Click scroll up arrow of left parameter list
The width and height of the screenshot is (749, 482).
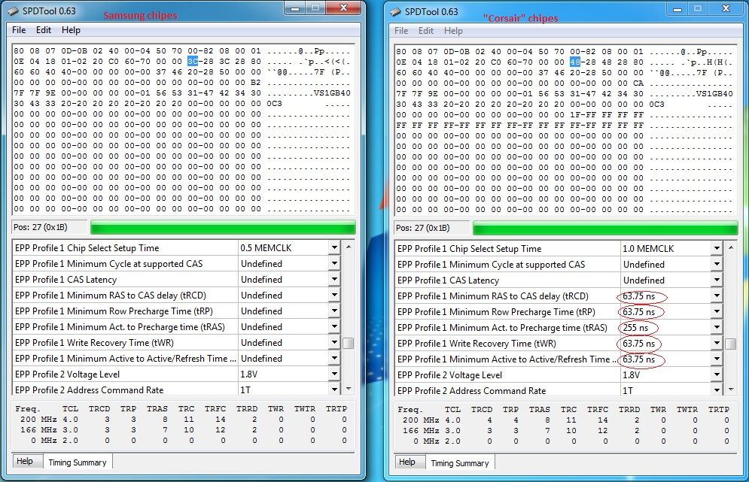click(x=349, y=247)
